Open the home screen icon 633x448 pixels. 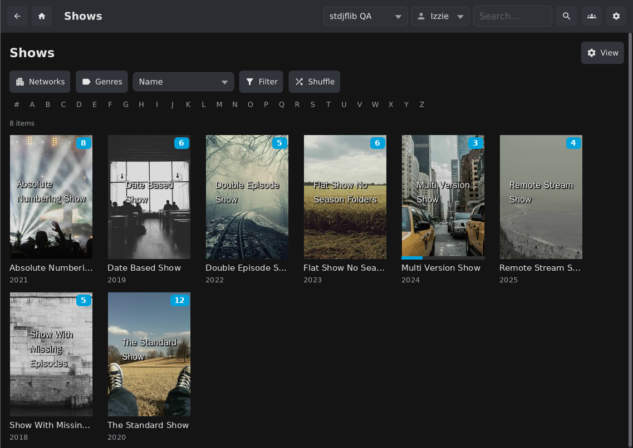[42, 16]
